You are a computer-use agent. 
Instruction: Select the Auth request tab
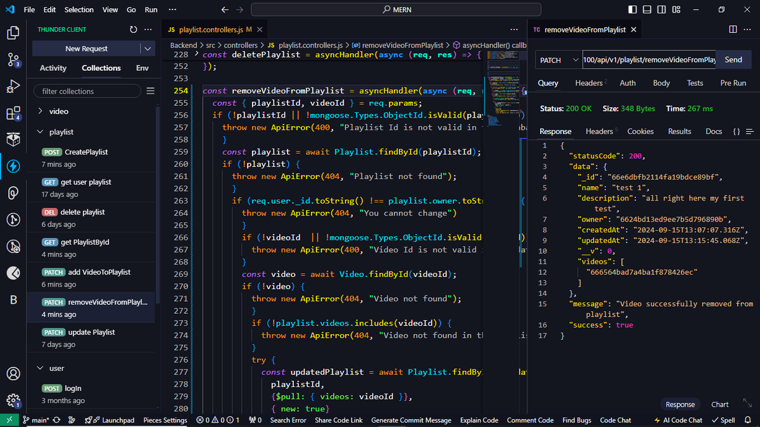pyautogui.click(x=628, y=83)
